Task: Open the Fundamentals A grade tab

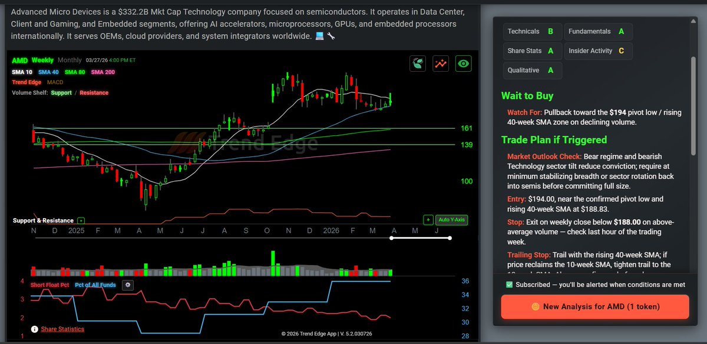Action: [598, 31]
